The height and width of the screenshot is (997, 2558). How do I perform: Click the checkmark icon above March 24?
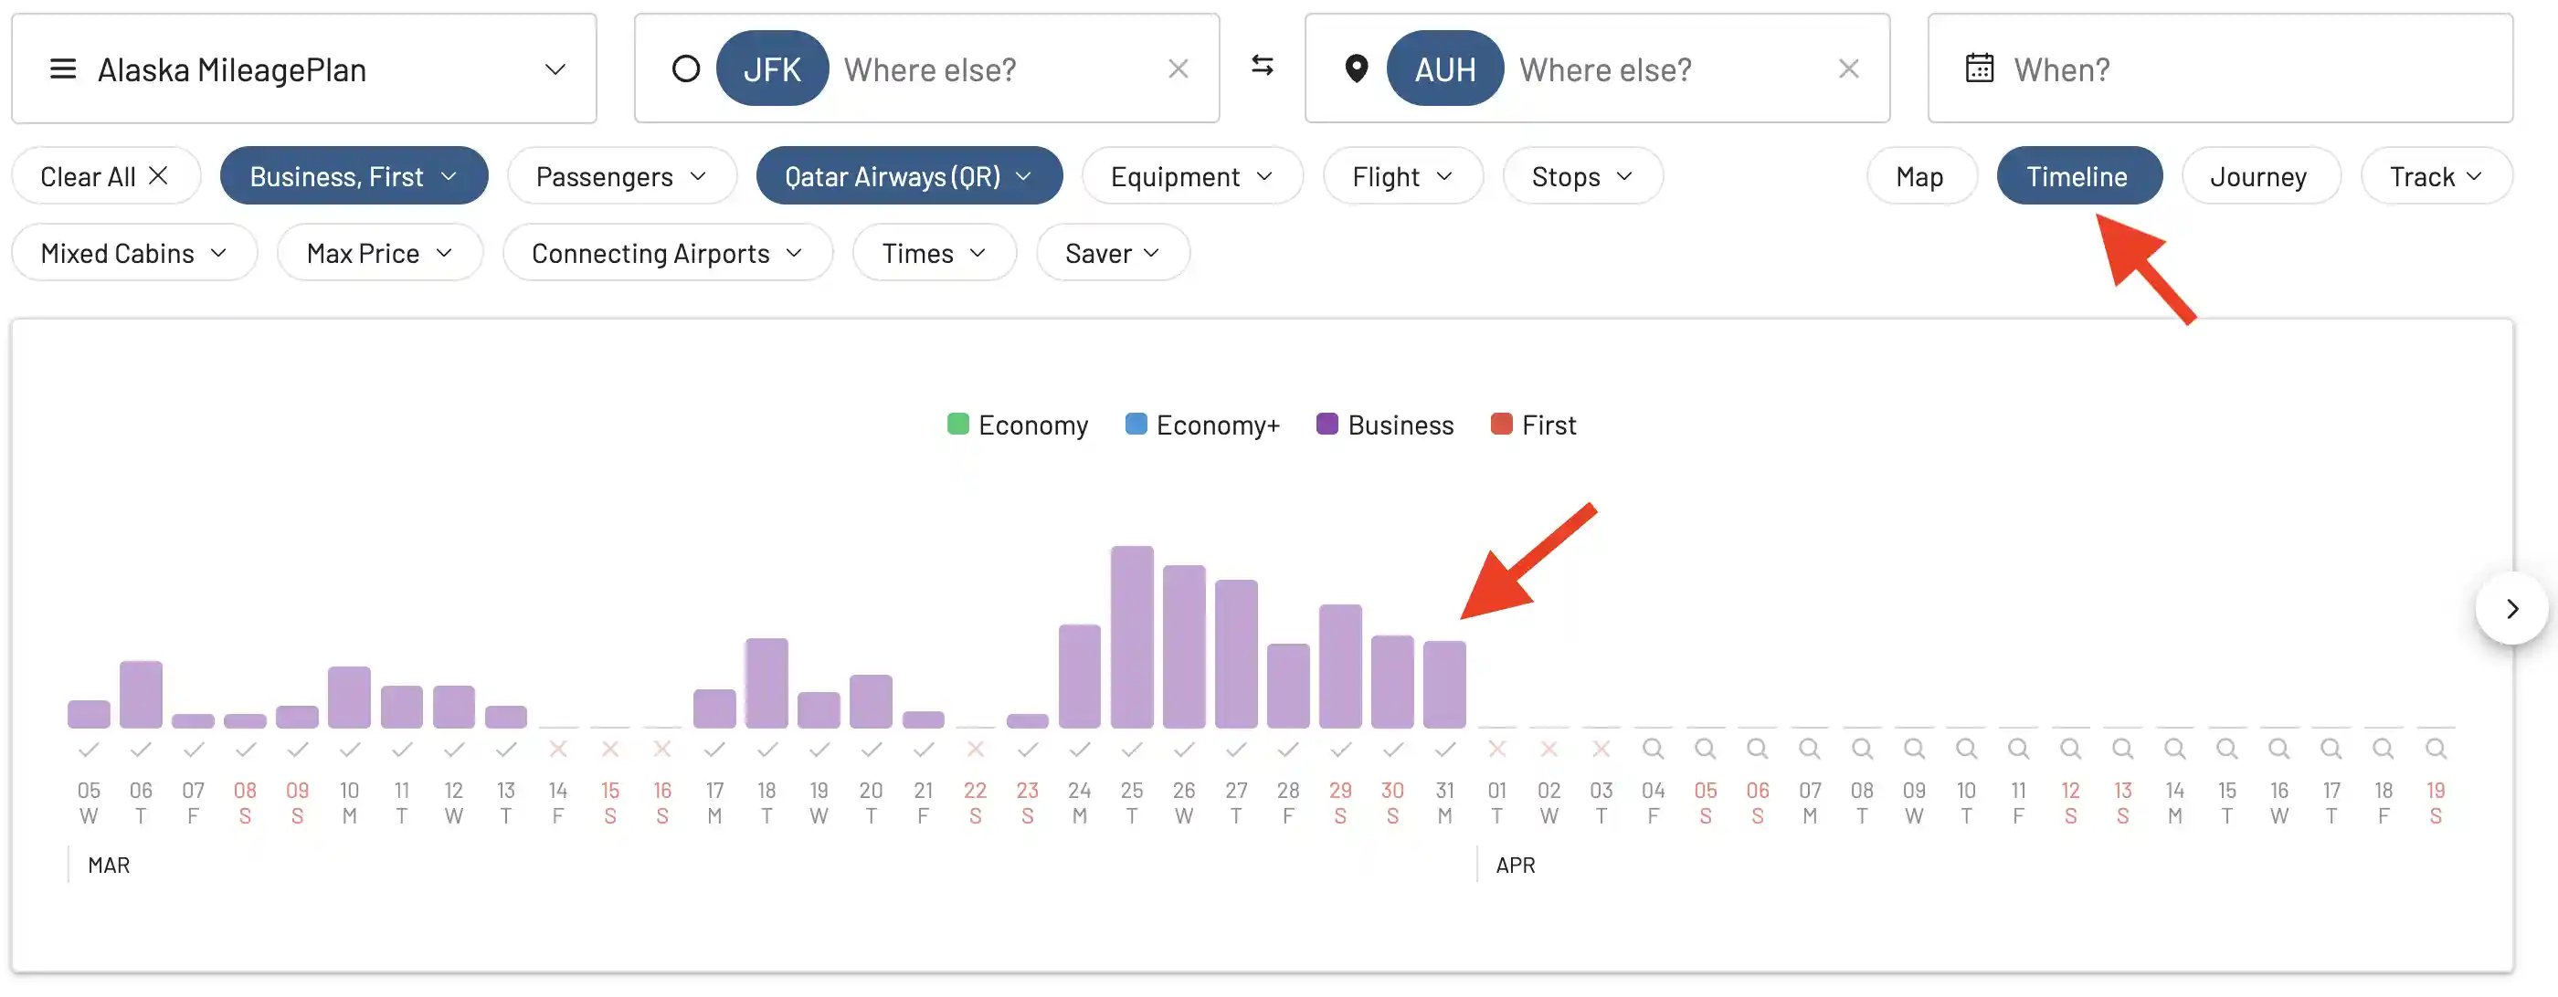pyautogui.click(x=1080, y=749)
